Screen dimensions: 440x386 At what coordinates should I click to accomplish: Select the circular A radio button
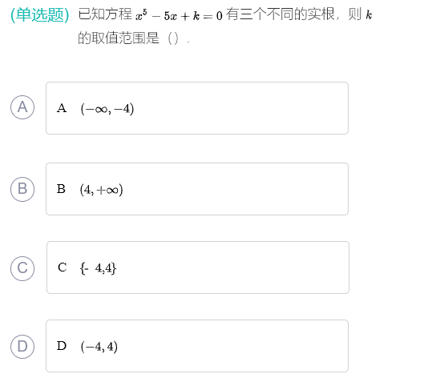(x=22, y=107)
